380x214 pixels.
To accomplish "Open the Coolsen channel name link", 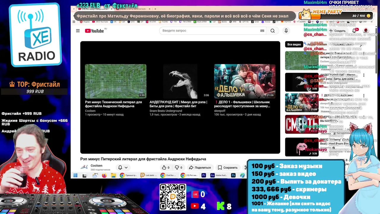I will [x=96, y=166].
